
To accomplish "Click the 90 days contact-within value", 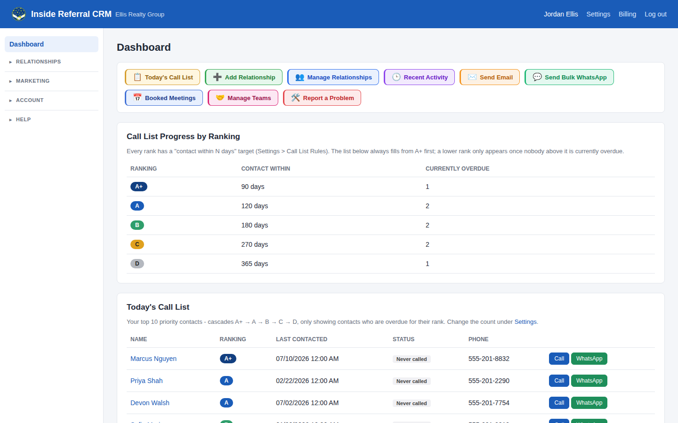I will [x=253, y=187].
